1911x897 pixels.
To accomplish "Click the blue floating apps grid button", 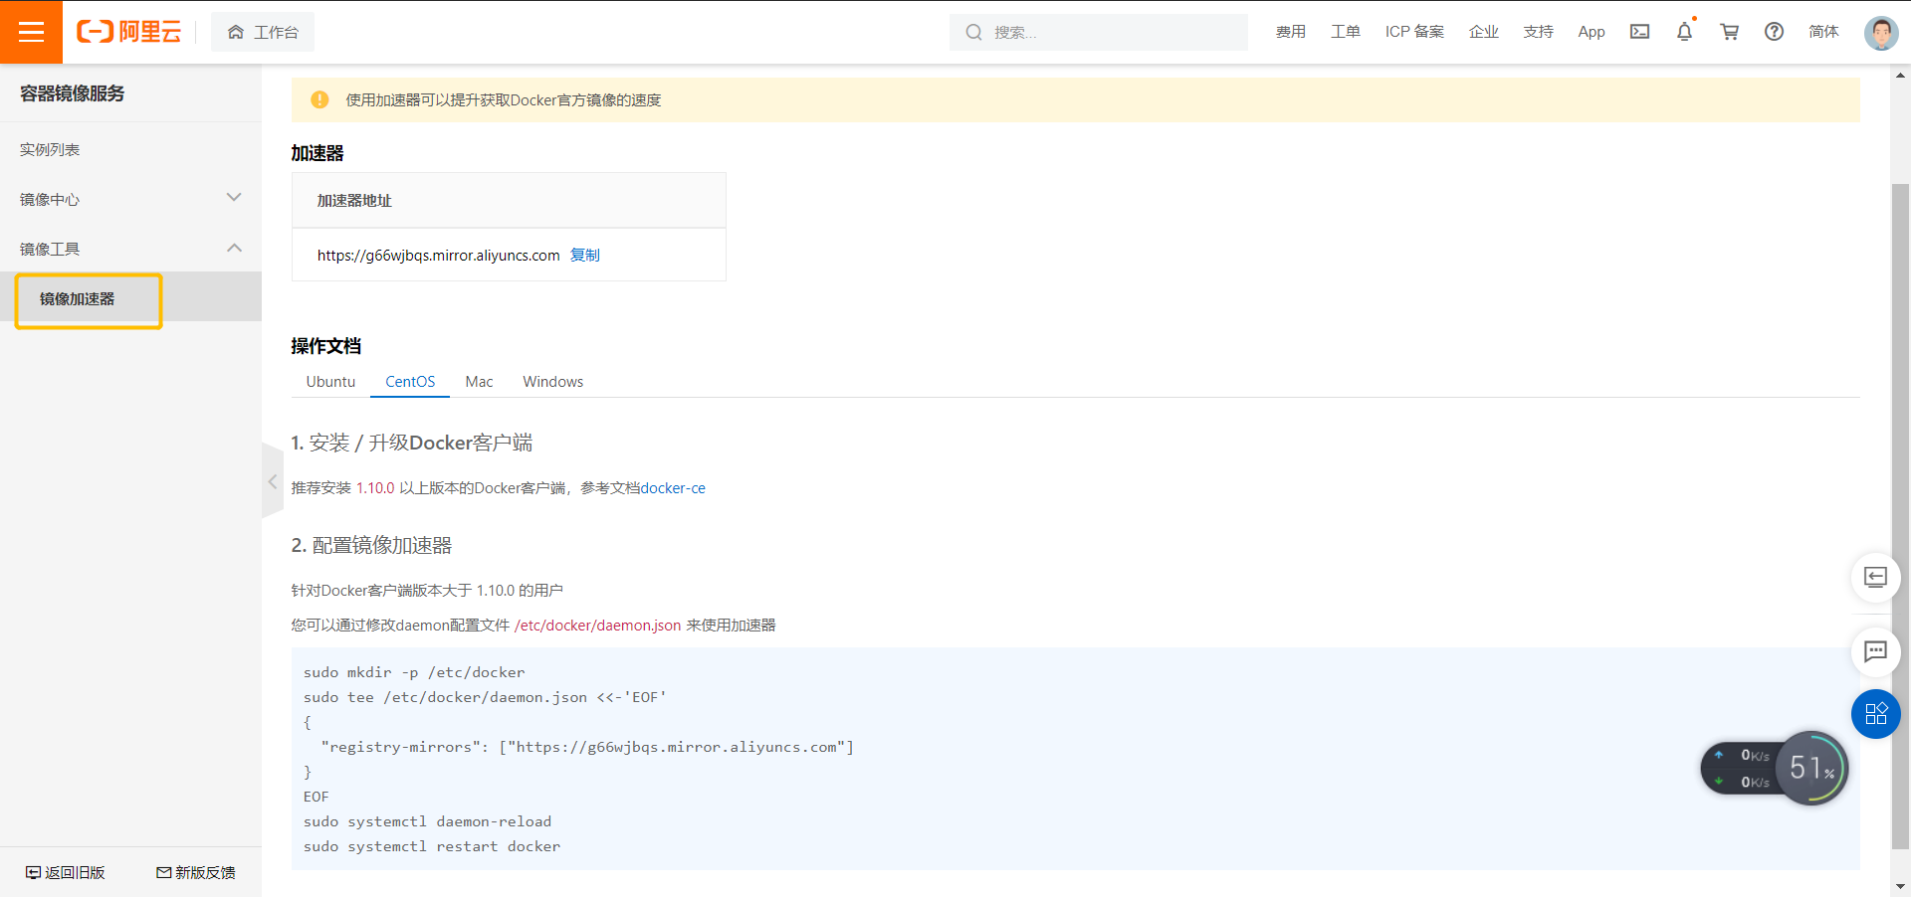I will pyautogui.click(x=1876, y=714).
